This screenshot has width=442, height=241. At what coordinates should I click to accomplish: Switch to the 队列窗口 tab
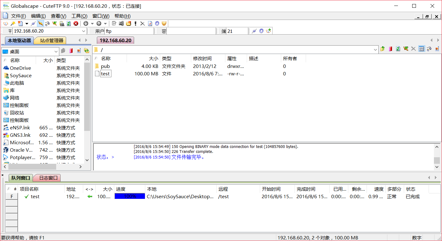(x=20, y=178)
